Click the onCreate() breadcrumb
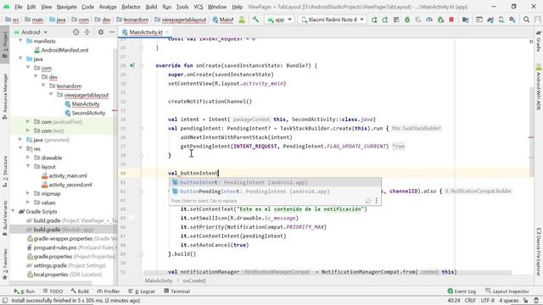The image size is (543, 305). tap(194, 280)
